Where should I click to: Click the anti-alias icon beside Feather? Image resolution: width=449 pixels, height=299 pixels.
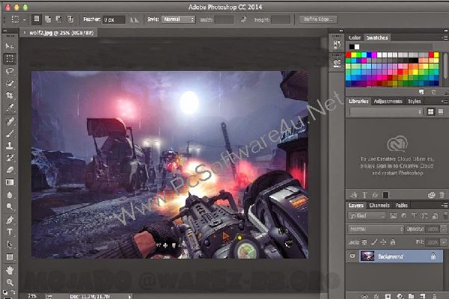click(x=134, y=19)
